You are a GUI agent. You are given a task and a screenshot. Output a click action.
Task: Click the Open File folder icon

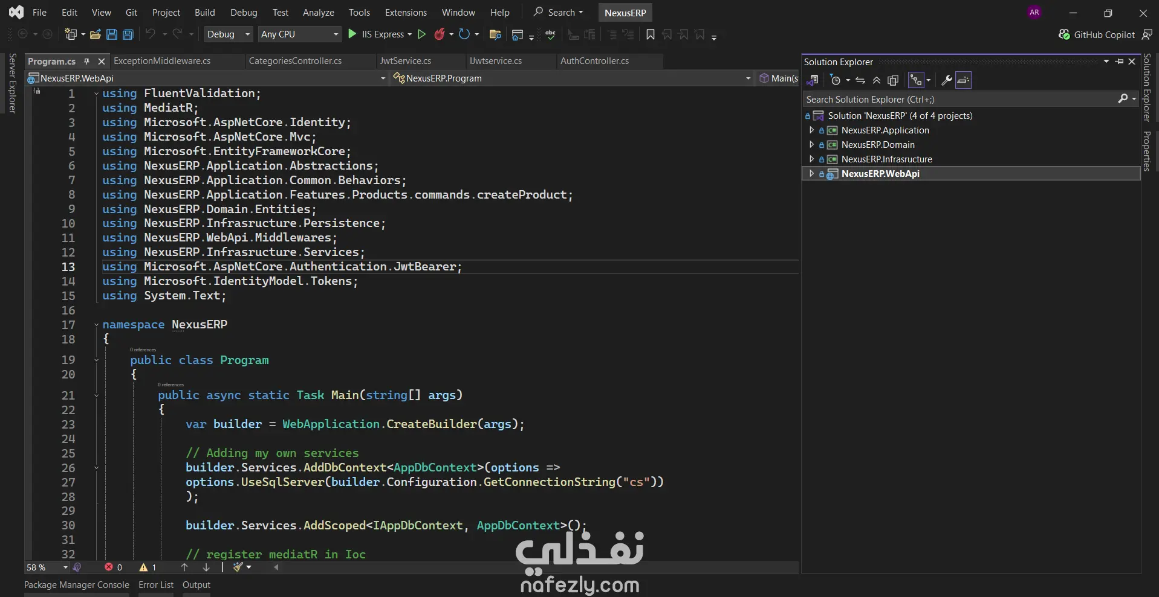pos(95,34)
